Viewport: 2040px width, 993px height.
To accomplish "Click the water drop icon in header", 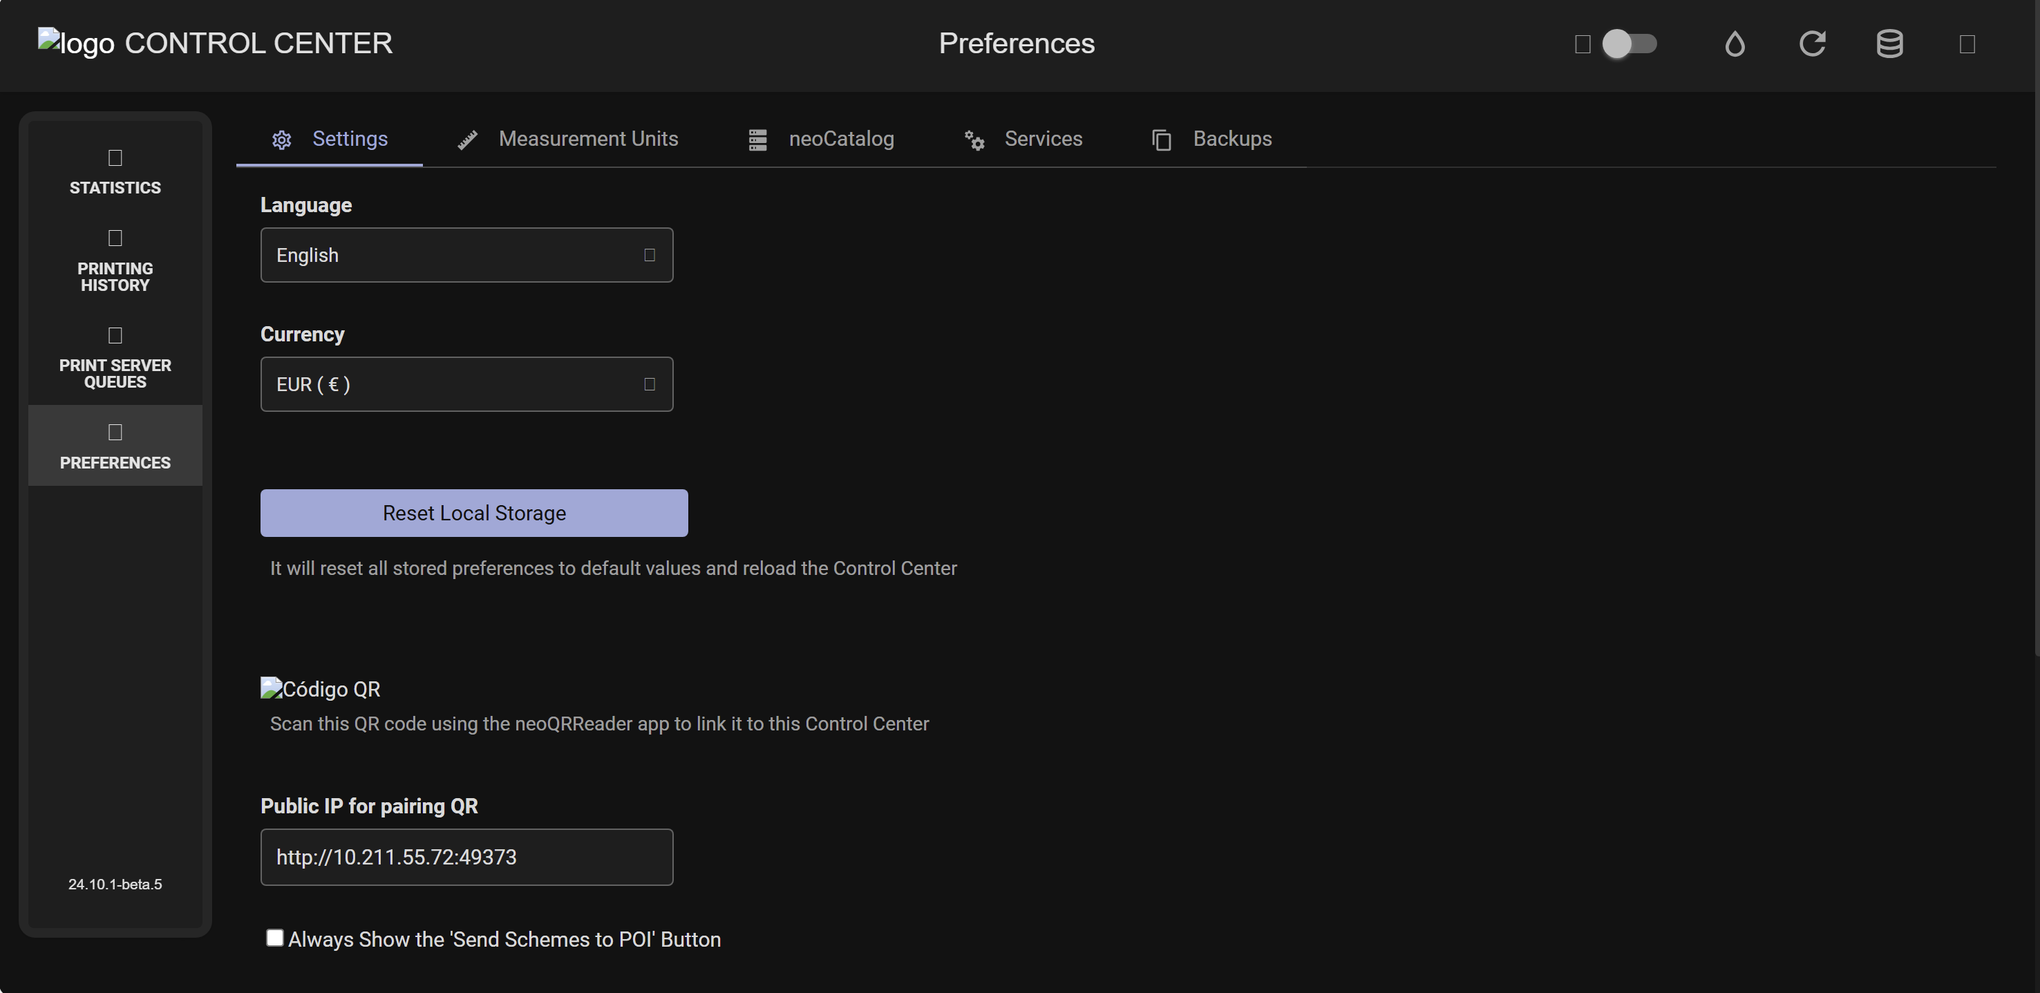I will [x=1735, y=44].
